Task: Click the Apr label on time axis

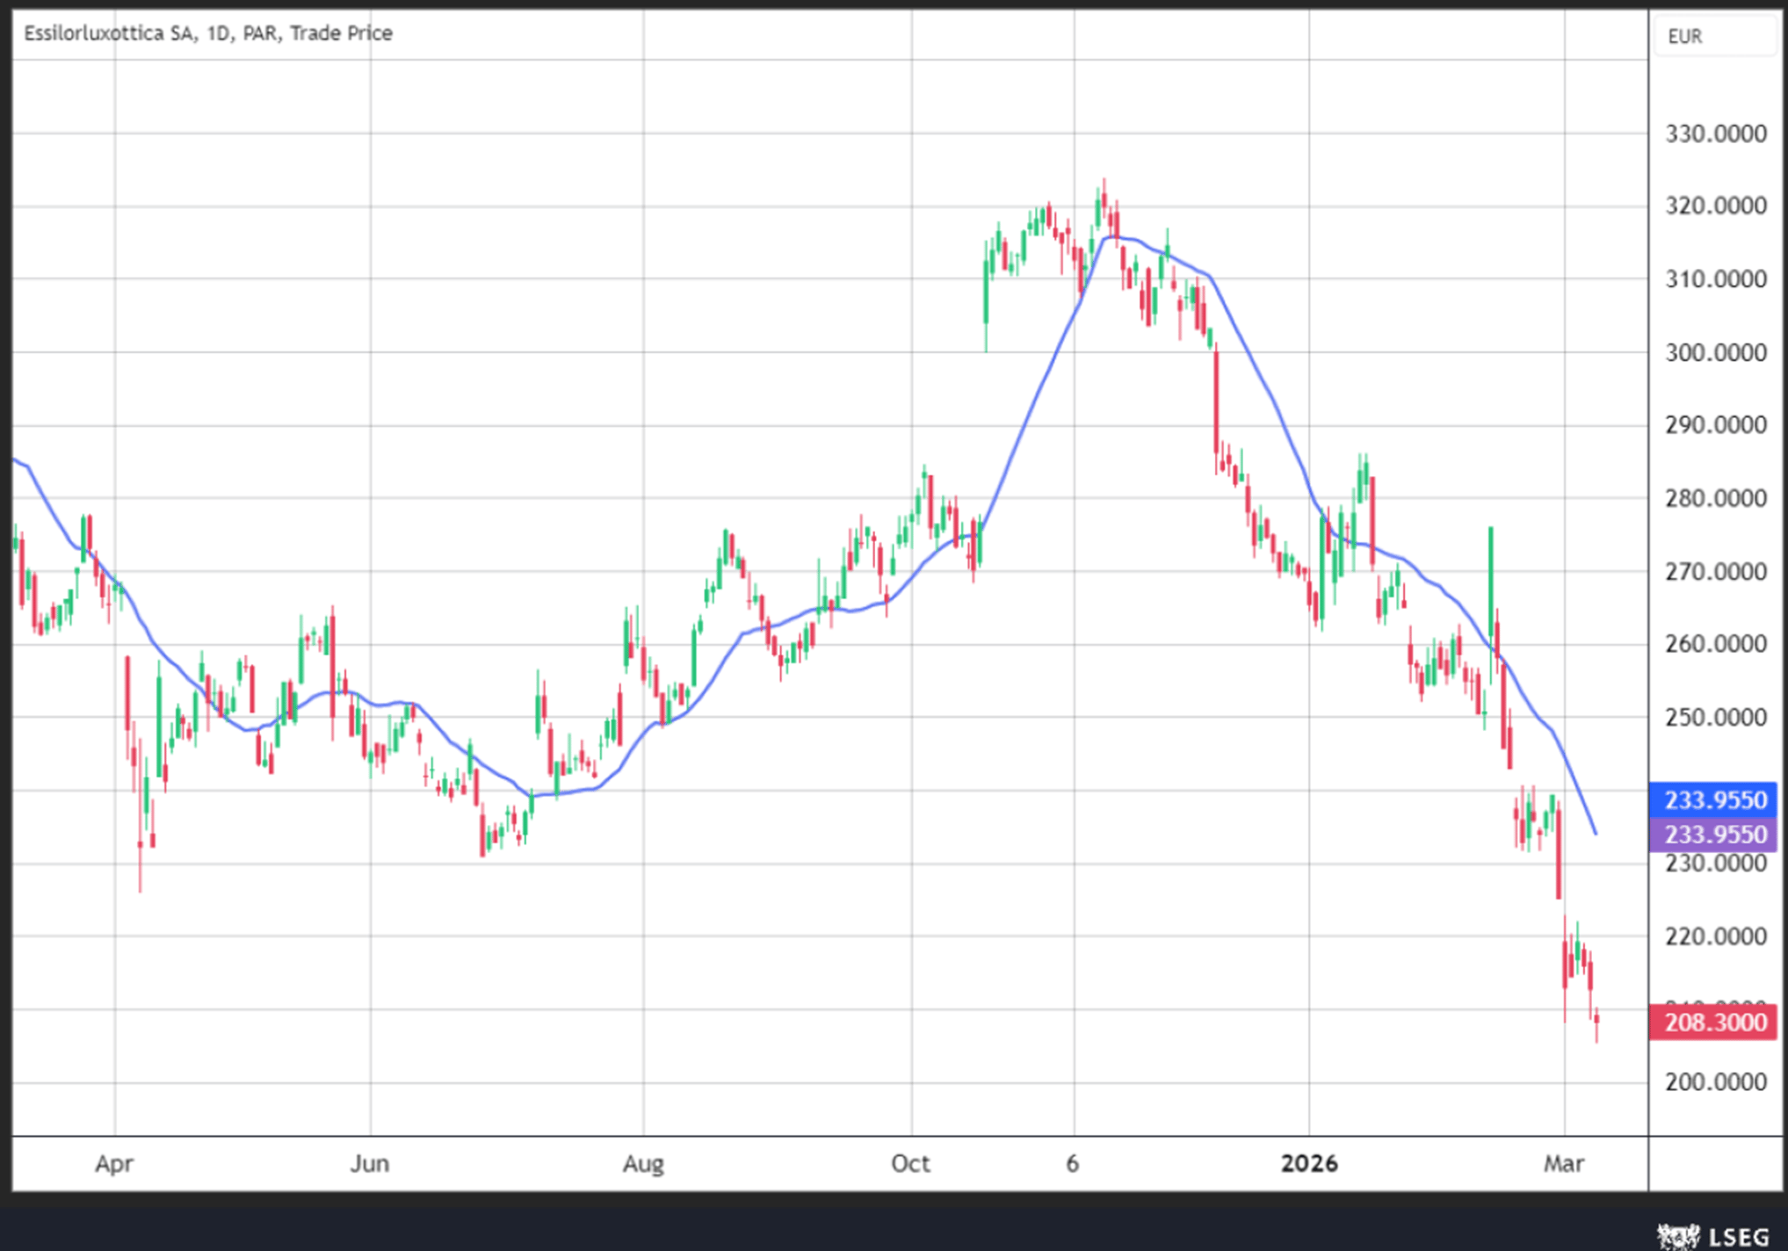Action: (x=114, y=1163)
